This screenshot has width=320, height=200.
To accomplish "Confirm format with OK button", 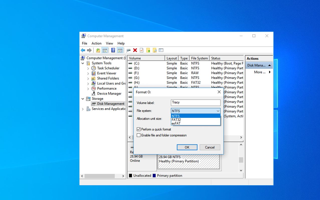I will [x=187, y=147].
